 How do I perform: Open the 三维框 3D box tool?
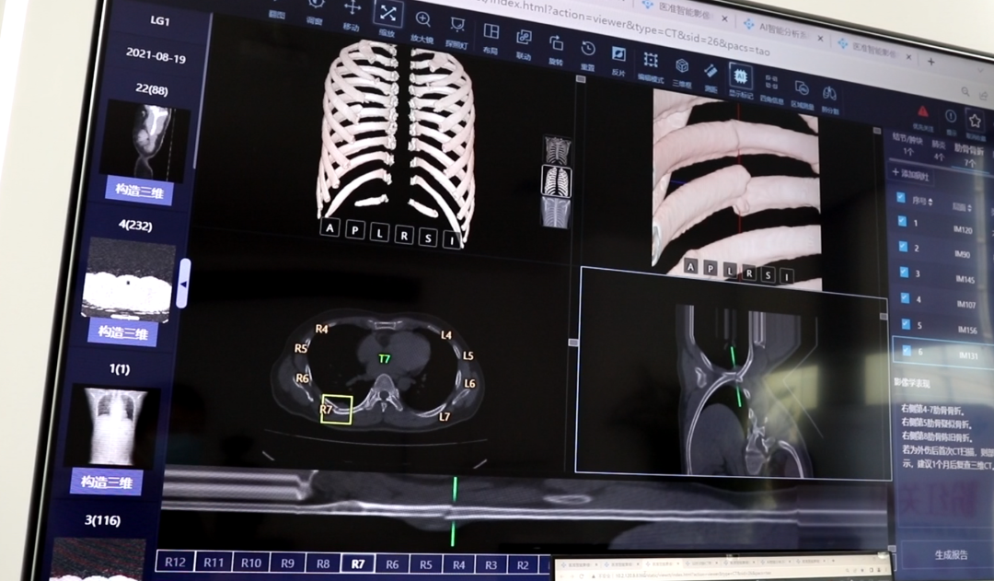click(681, 72)
